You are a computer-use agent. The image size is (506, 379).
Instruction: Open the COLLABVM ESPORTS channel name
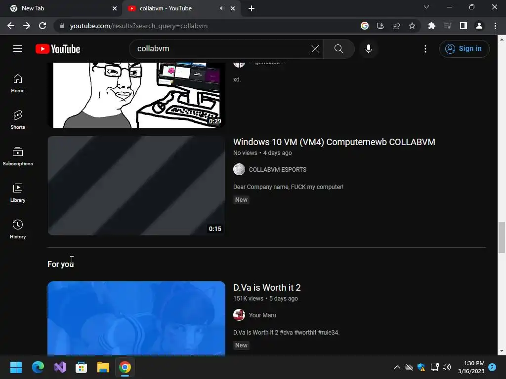coord(278,170)
